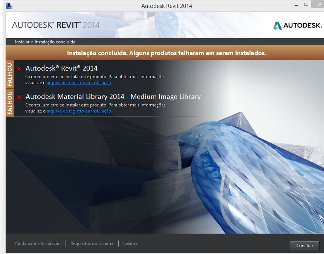Click the red X next to Autodesk Revit 2014
The width and height of the screenshot is (324, 254).
19,69
